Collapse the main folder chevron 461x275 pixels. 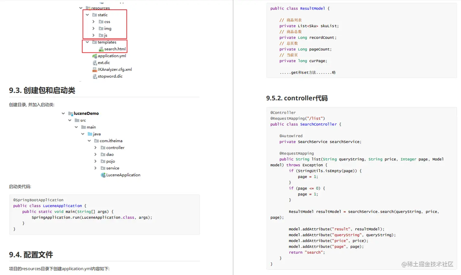tap(76, 127)
